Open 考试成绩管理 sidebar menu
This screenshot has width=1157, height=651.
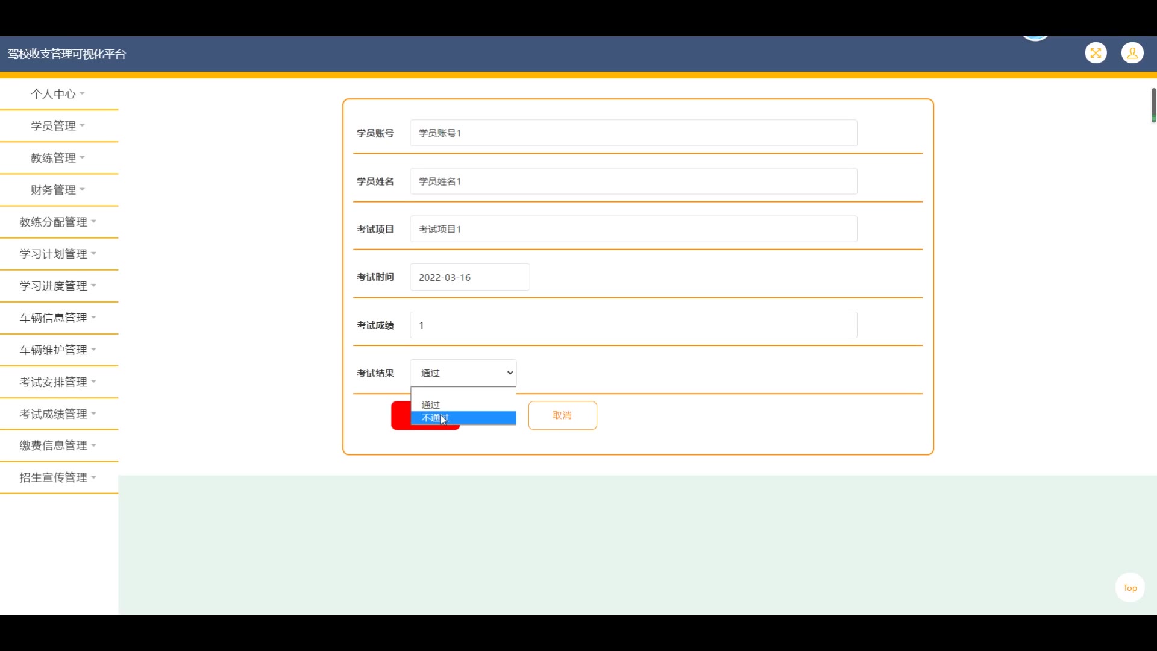tap(58, 414)
